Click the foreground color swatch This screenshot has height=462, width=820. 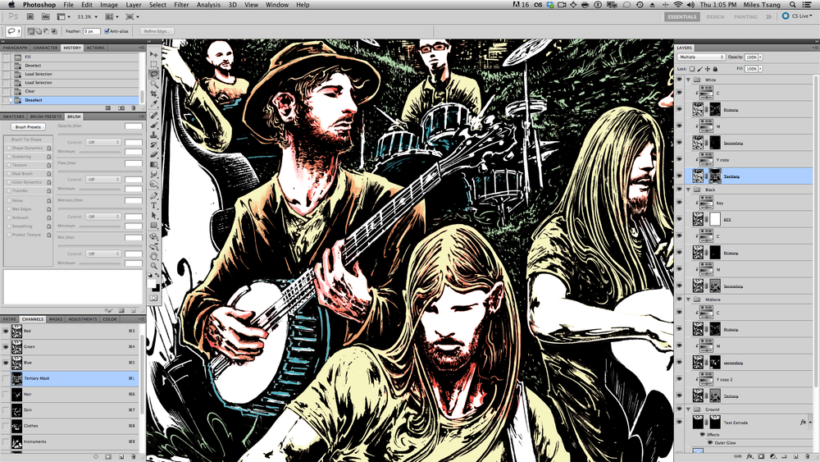pos(152,283)
